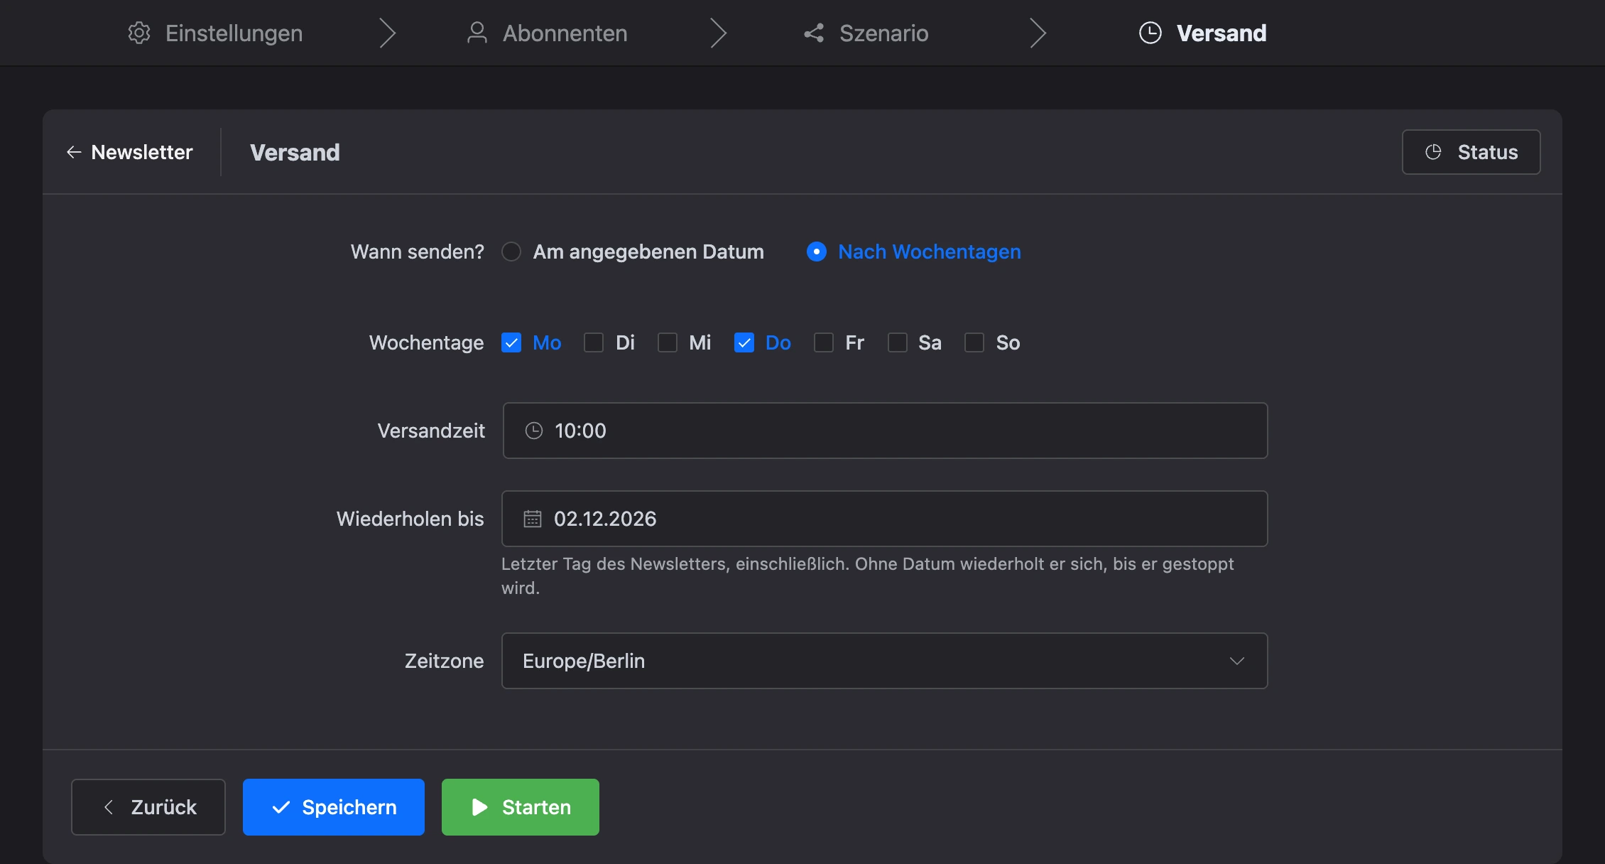The width and height of the screenshot is (1605, 864).
Task: Start sending with the Starten button
Action: (521, 807)
